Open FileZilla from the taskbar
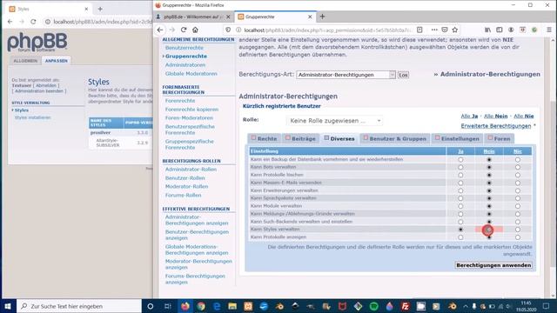 point(406,306)
